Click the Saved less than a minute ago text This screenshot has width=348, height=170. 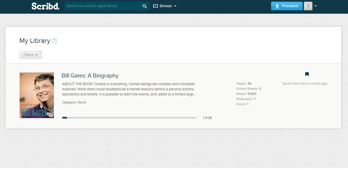305,83
